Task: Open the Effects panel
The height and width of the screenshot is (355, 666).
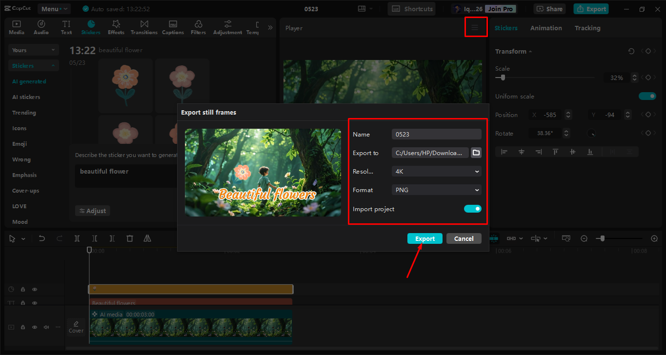Action: click(x=116, y=27)
